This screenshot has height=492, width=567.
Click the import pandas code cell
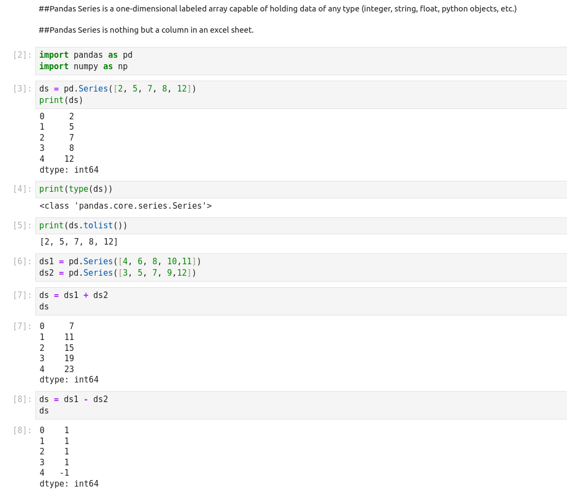click(301, 61)
